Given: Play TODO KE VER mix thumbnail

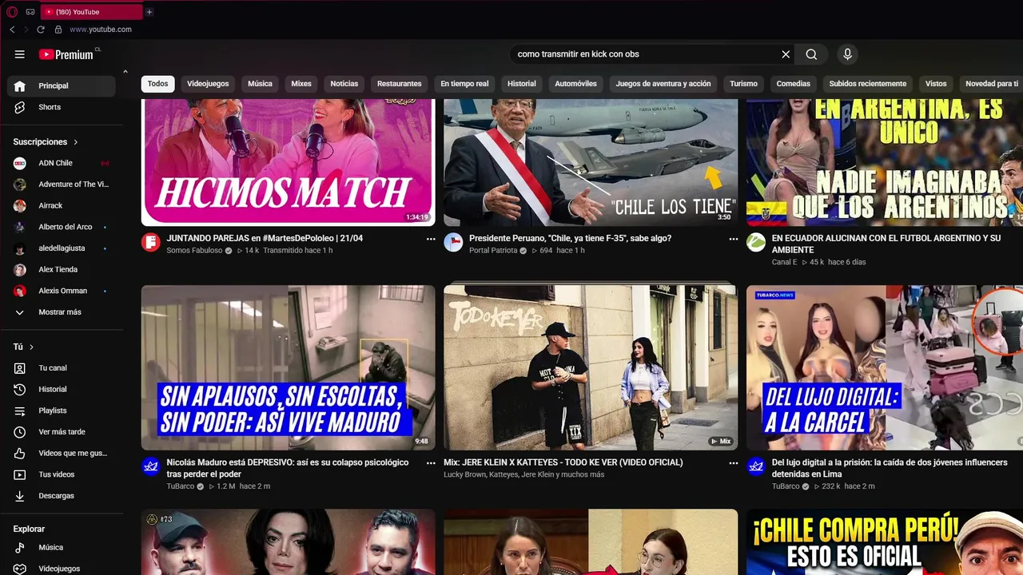Looking at the screenshot, I should pos(591,368).
